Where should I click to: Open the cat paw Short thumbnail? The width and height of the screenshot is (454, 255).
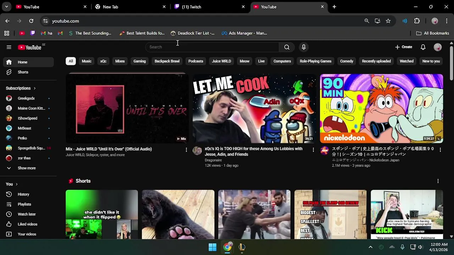click(178, 214)
